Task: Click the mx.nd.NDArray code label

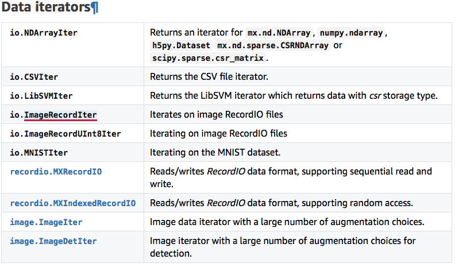Action: click(x=280, y=33)
